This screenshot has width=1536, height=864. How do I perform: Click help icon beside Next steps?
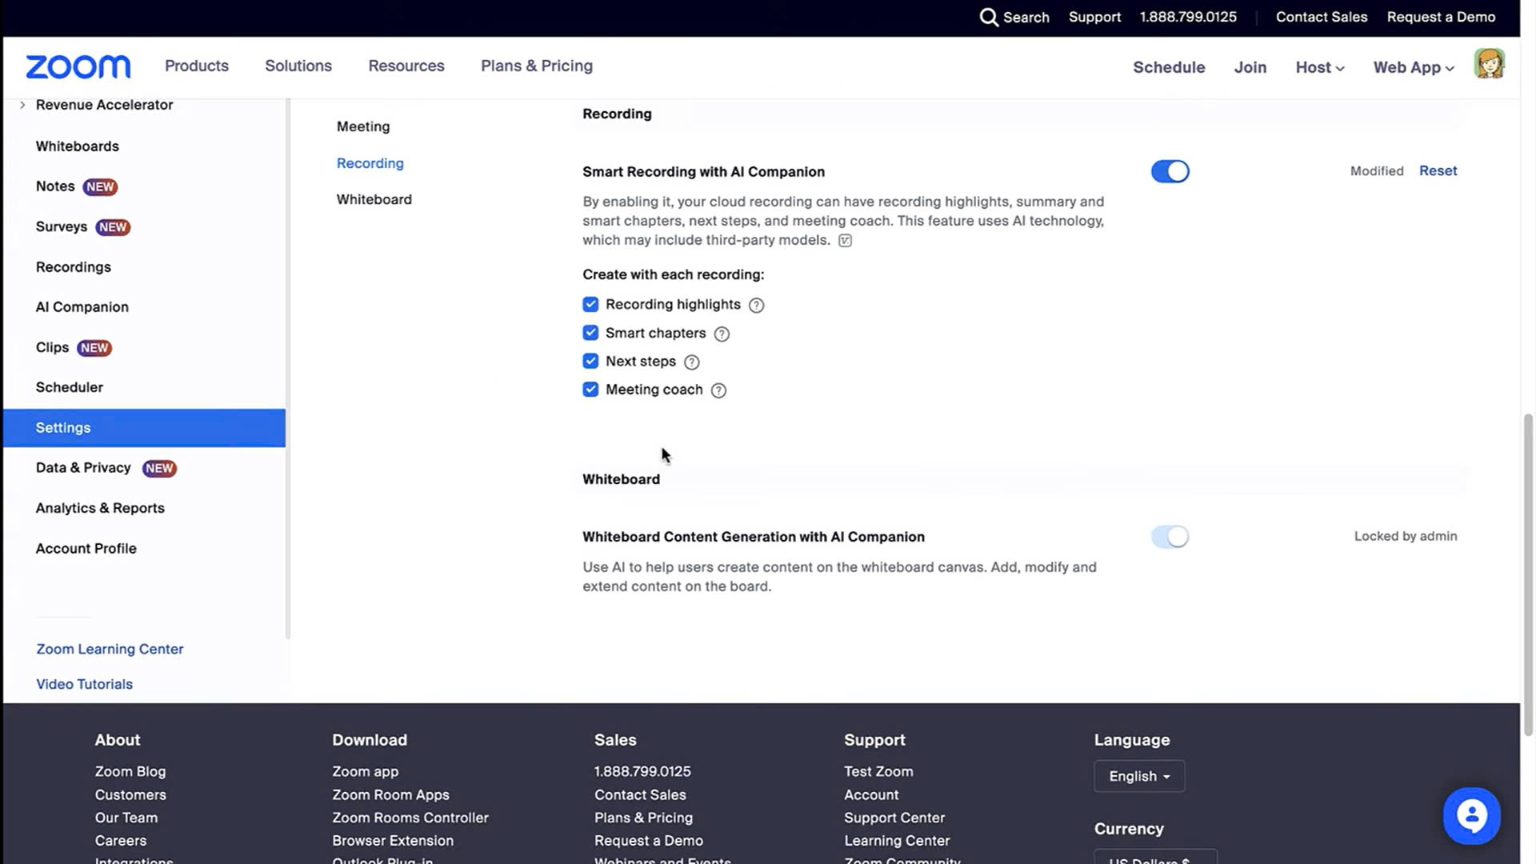pyautogui.click(x=692, y=362)
